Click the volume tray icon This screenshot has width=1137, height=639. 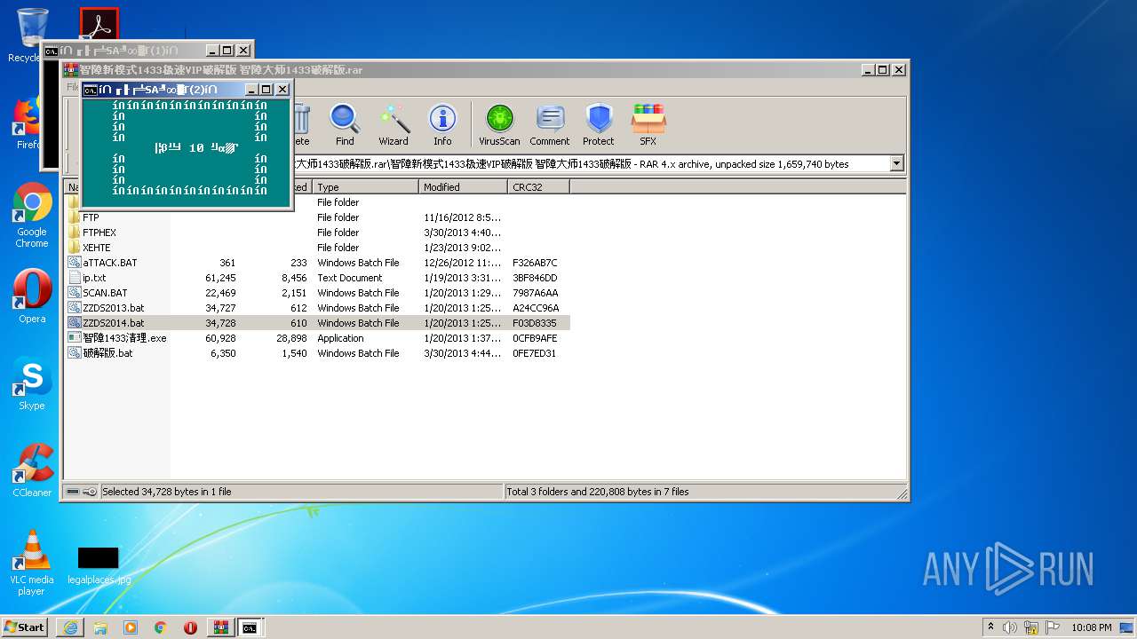coord(1010,627)
